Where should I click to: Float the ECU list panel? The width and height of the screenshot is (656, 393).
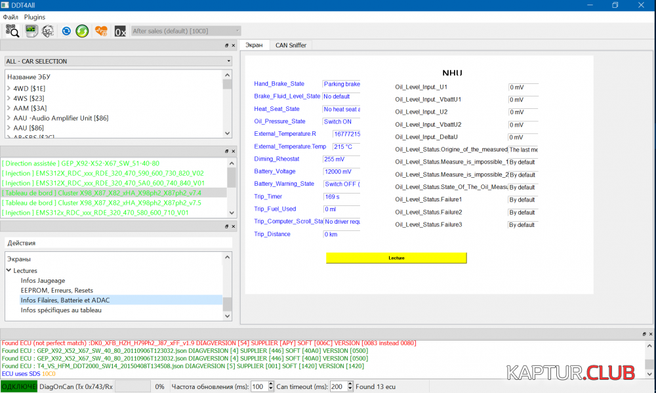(x=227, y=45)
